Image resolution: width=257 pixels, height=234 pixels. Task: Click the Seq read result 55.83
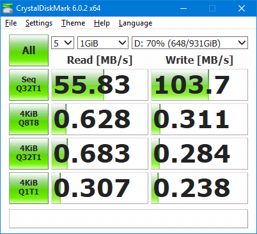(x=100, y=85)
